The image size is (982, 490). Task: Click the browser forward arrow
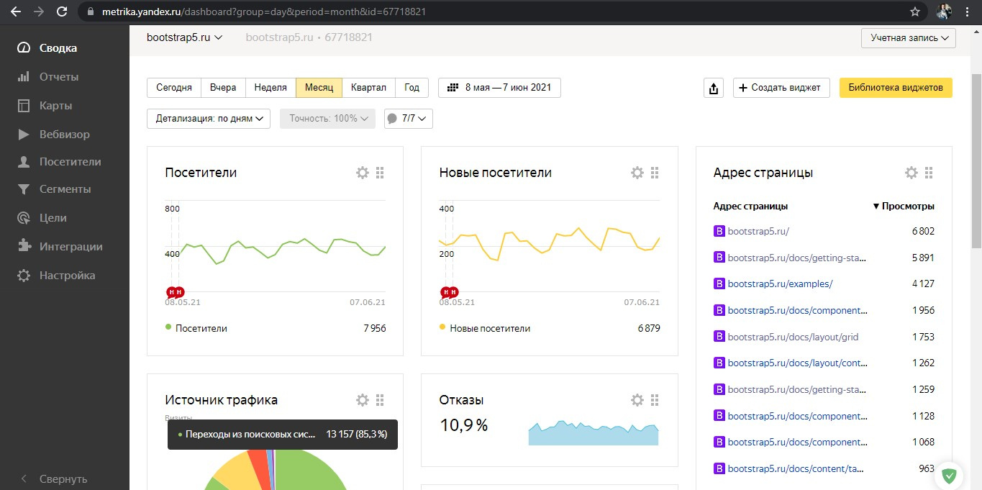coord(39,12)
